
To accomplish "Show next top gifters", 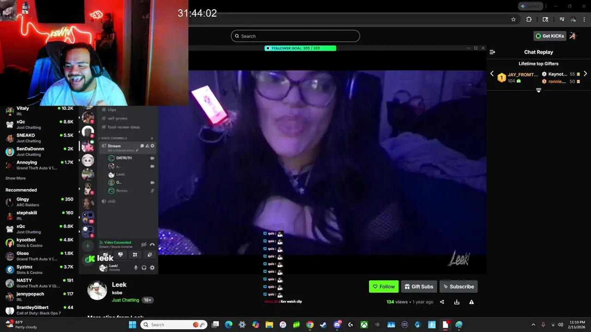I will pos(585,74).
